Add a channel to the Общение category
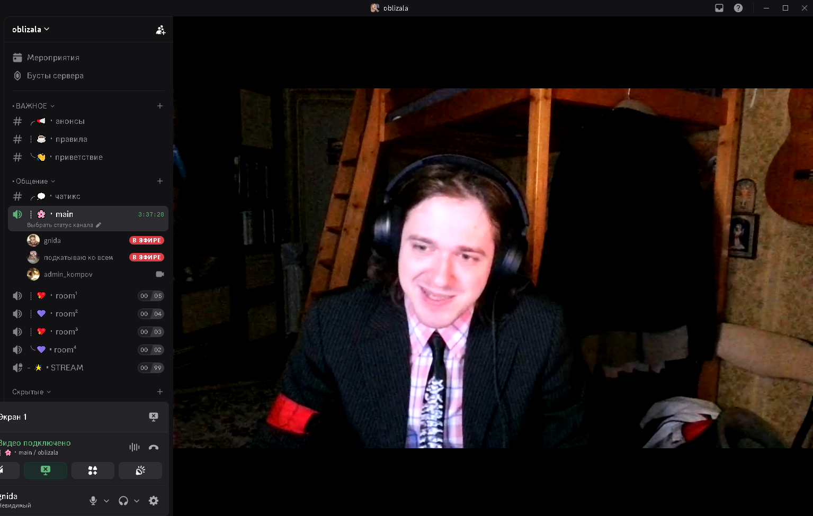The height and width of the screenshot is (516, 813). [160, 181]
